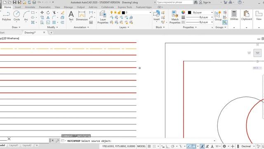Activate the Array tool
Screen dimensions: 264x149
54,22
